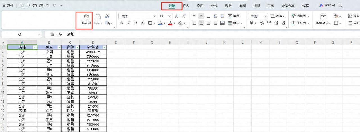Increase font size with A+ icon
The width and height of the screenshot is (360, 132).
(177, 16)
